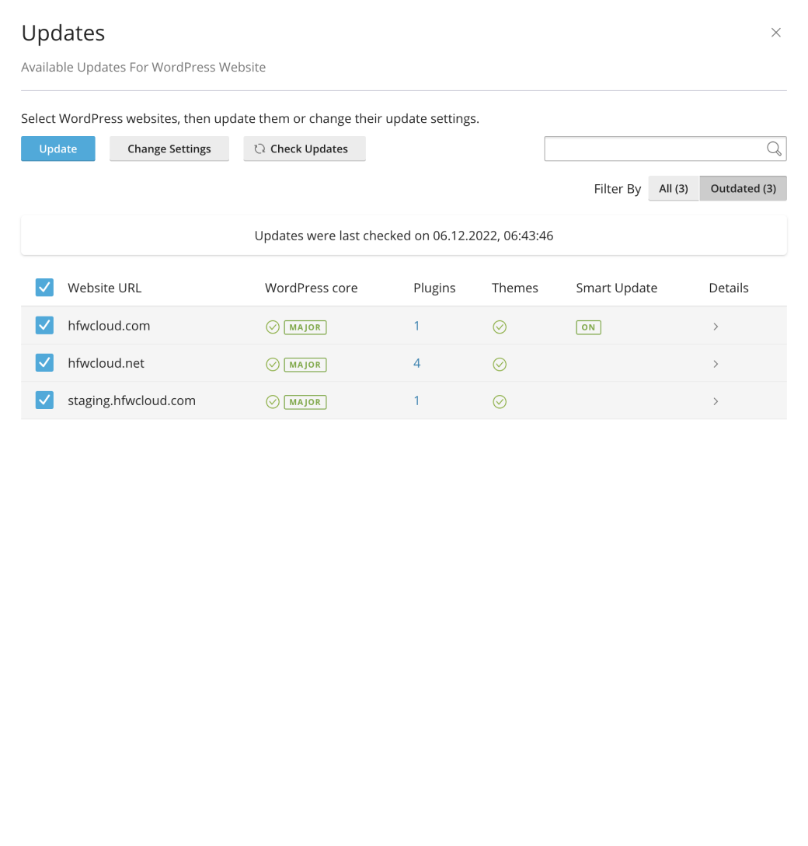Click the Themes checkmark for staging.hfwcloud.com
Screen dimensions: 808x846
pos(500,401)
